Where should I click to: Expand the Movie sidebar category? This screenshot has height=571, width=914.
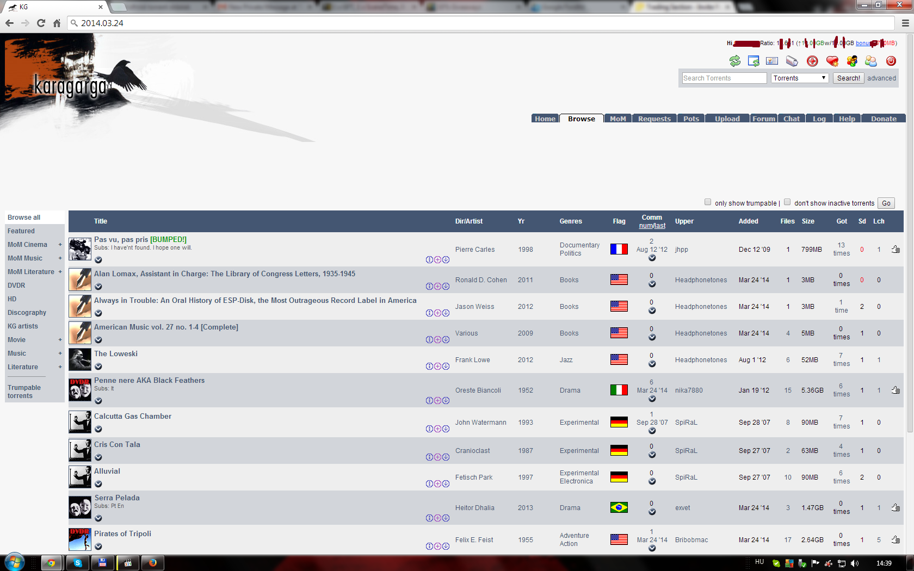tap(60, 340)
